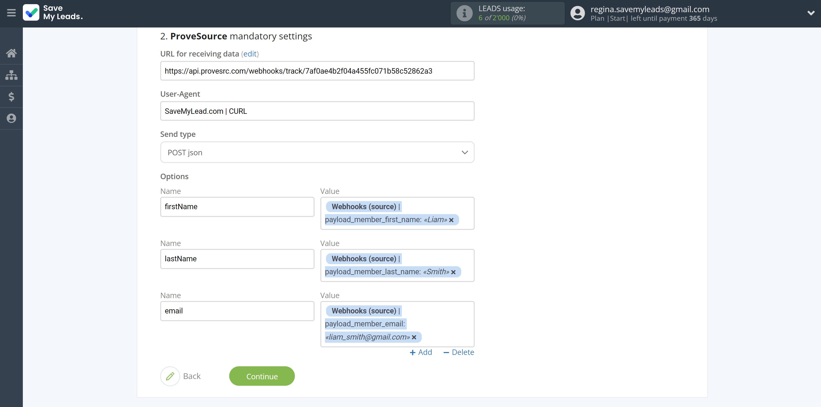
Task: Remove the liam_smith@gmail.com email tag
Action: [x=414, y=337]
